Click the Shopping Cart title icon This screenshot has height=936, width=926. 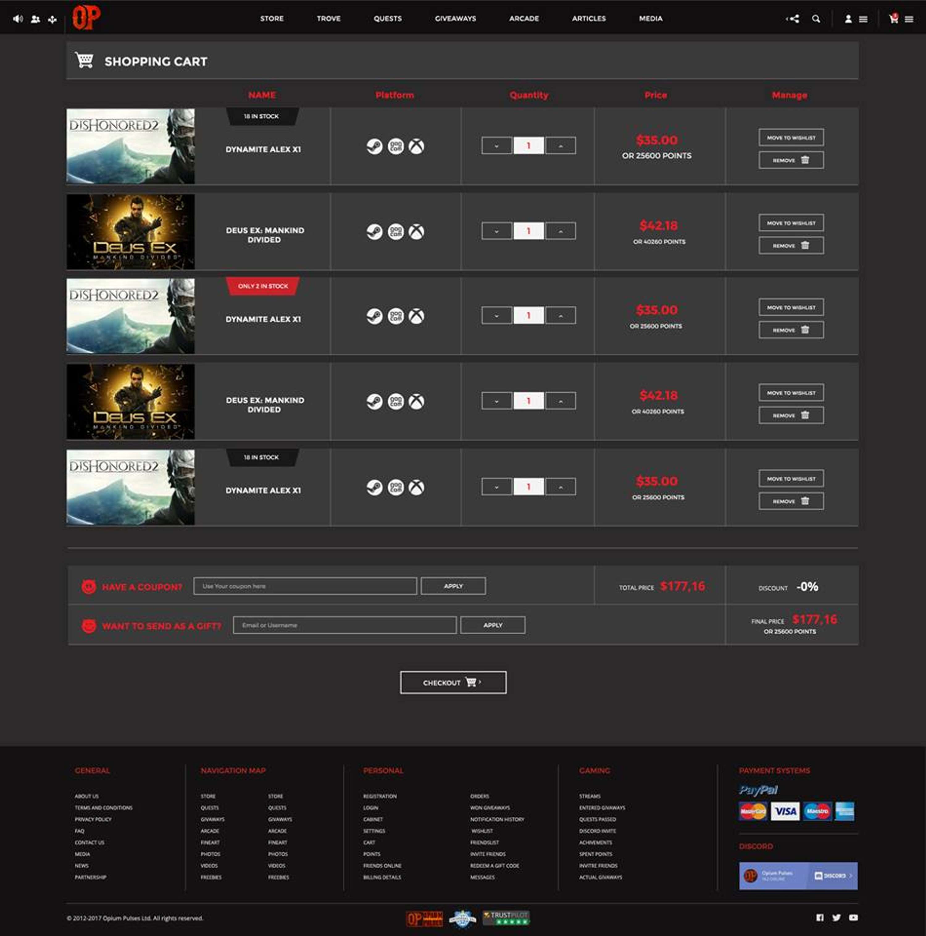coord(84,61)
